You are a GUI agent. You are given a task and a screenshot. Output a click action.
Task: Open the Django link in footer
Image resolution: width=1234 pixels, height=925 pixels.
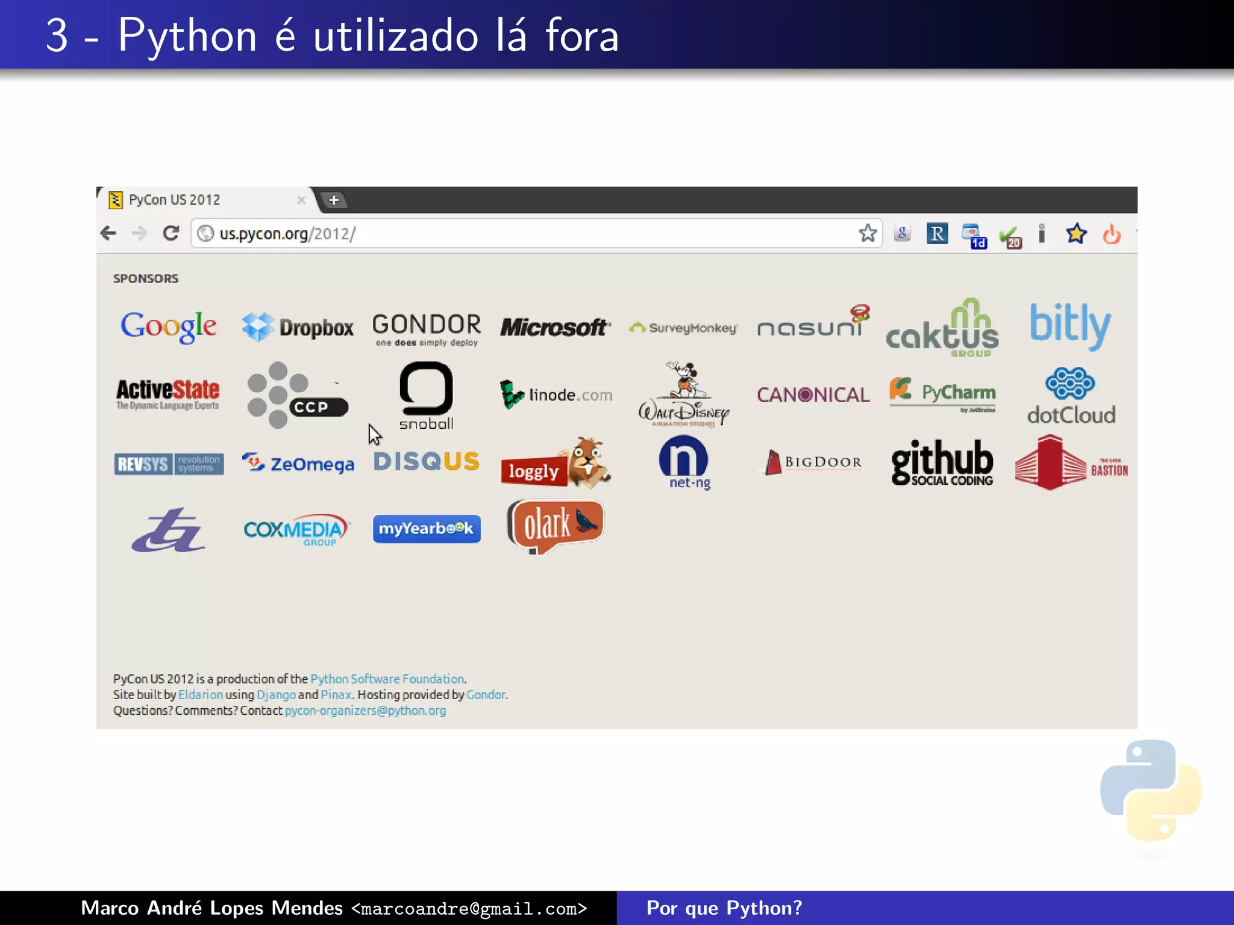coord(276,694)
